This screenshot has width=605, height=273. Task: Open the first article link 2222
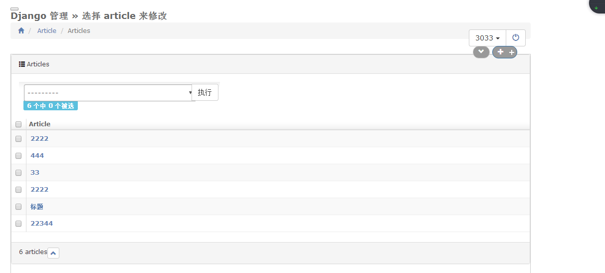click(39, 139)
